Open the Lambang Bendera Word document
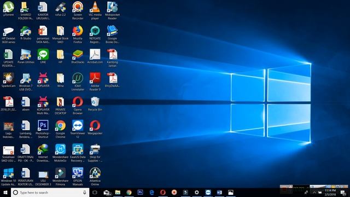This screenshot has width=350, height=197. coord(26,129)
